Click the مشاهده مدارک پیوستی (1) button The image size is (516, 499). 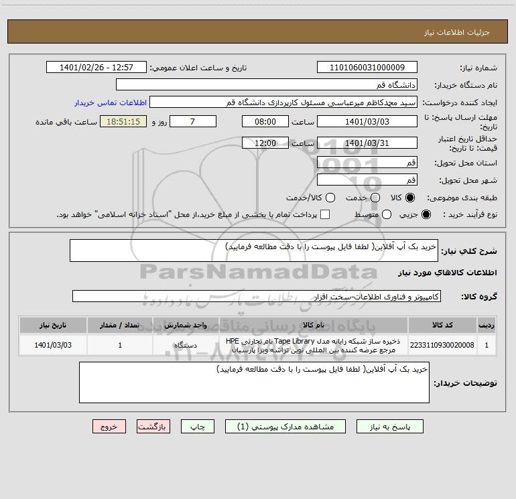pos(285,427)
